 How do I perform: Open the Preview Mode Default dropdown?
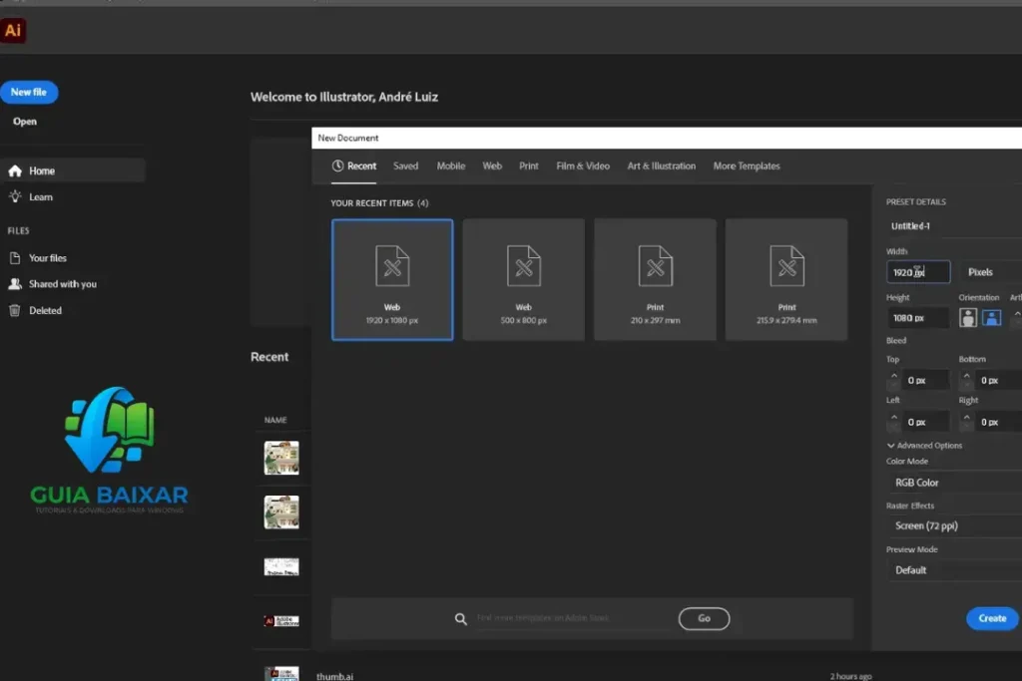point(954,569)
